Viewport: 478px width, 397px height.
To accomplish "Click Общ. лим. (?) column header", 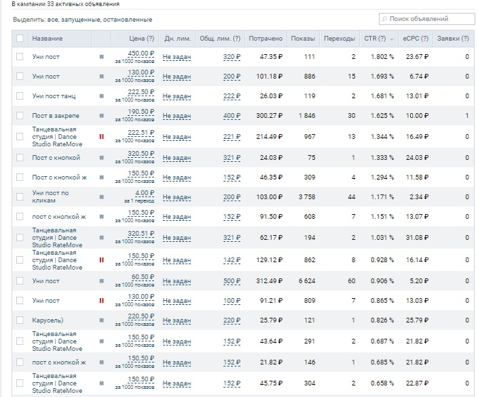I will pyautogui.click(x=220, y=39).
